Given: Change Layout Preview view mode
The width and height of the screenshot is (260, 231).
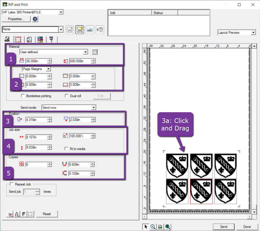Looking at the screenshot, I should tap(253, 32).
